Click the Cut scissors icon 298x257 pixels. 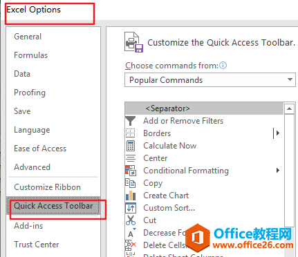131,220
